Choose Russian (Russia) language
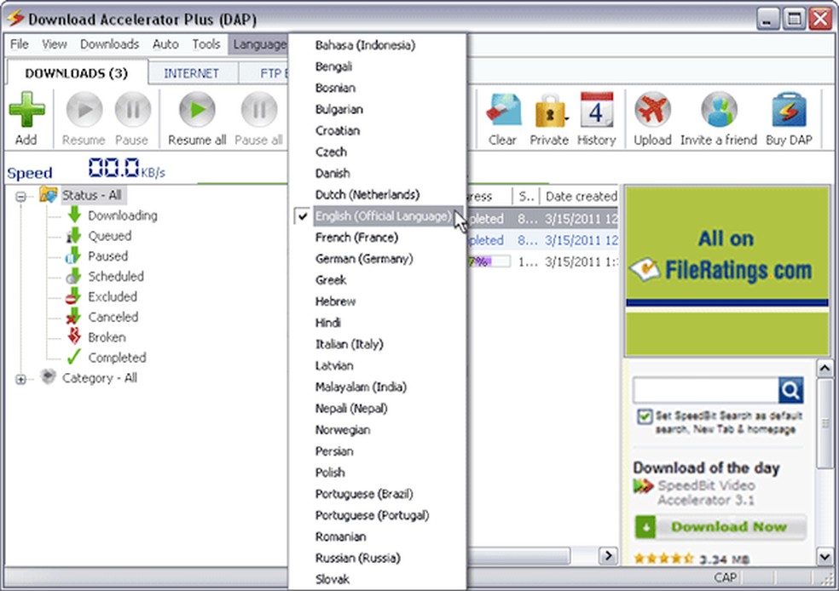 coord(377,558)
